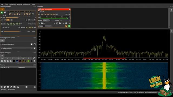
Task: Save presets with the floppy disk icon
Action: (x=8, y=87)
